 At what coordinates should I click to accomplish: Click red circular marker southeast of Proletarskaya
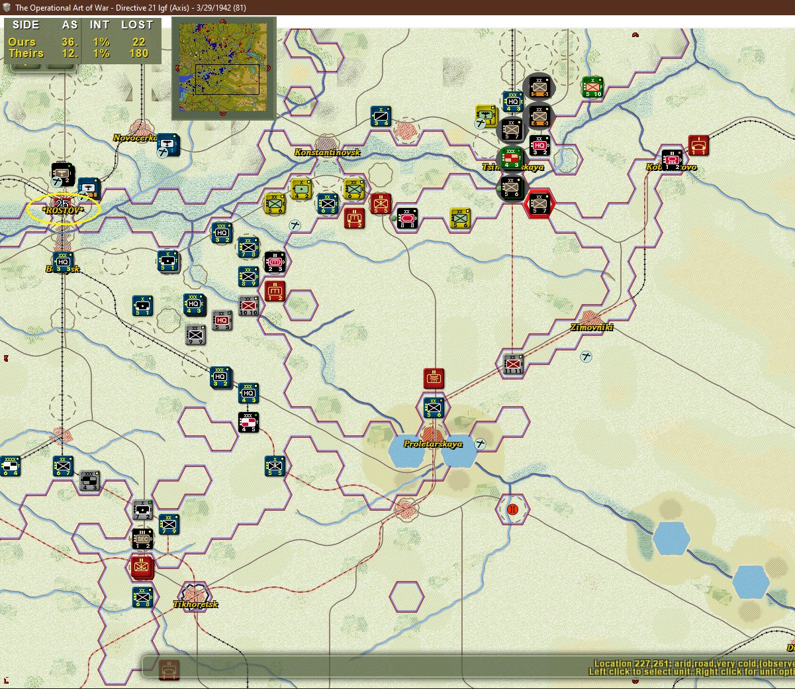click(512, 509)
